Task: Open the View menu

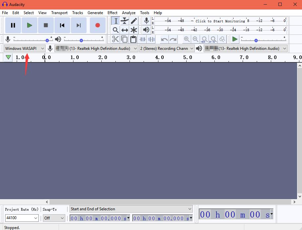Action: click(x=42, y=13)
